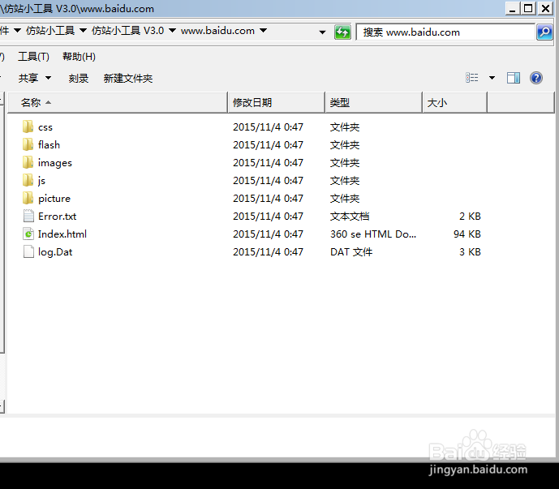Select the picture folder icon
Image resolution: width=559 pixels, height=489 pixels.
[28, 198]
